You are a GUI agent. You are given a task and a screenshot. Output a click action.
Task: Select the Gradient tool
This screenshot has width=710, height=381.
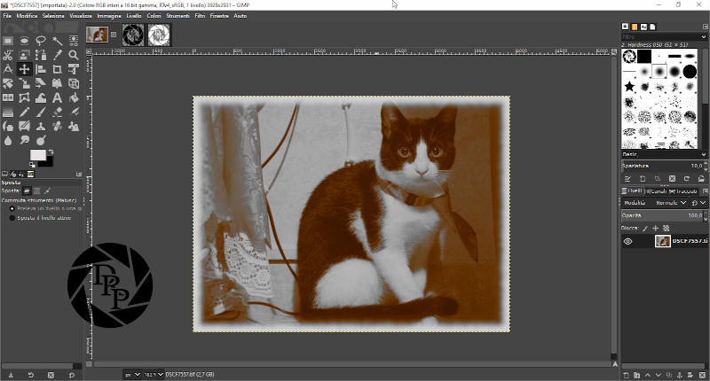[8, 113]
